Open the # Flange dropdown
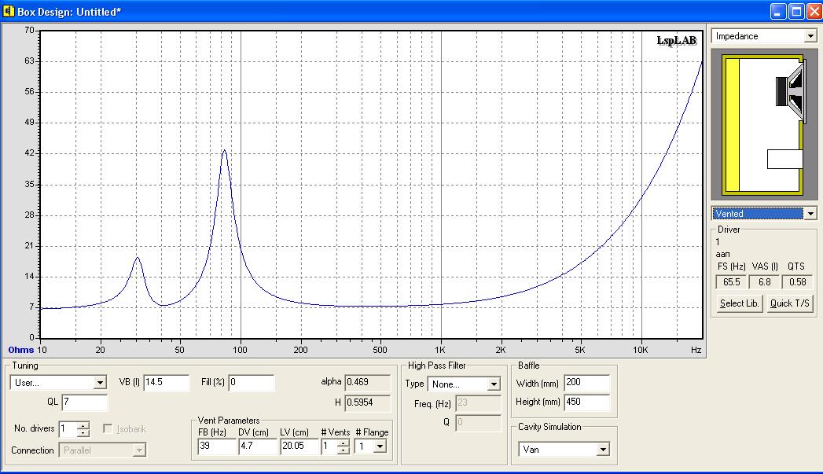823x474 pixels. (380, 446)
